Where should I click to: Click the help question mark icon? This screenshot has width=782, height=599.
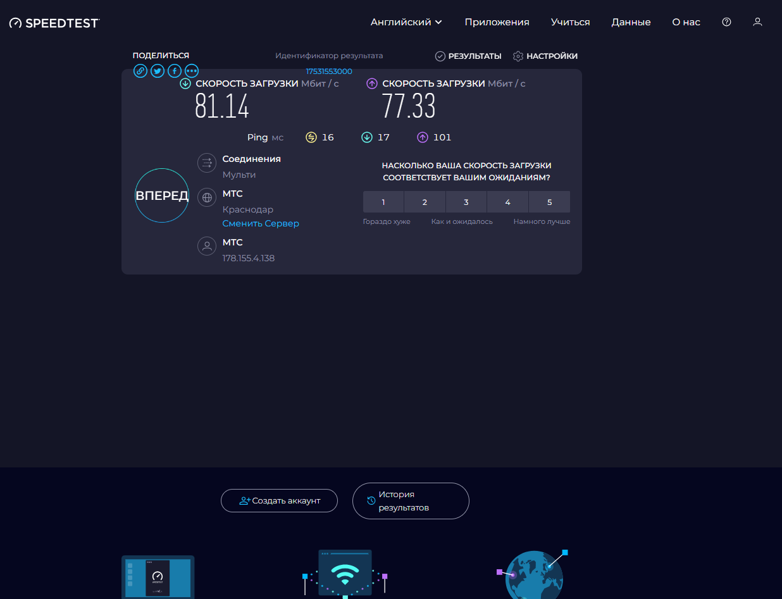[x=726, y=22]
